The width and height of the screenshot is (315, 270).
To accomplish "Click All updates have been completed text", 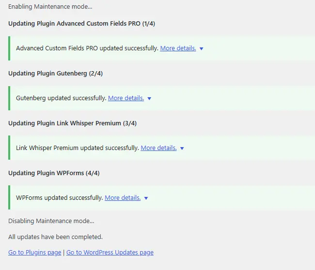I will click(x=55, y=237).
